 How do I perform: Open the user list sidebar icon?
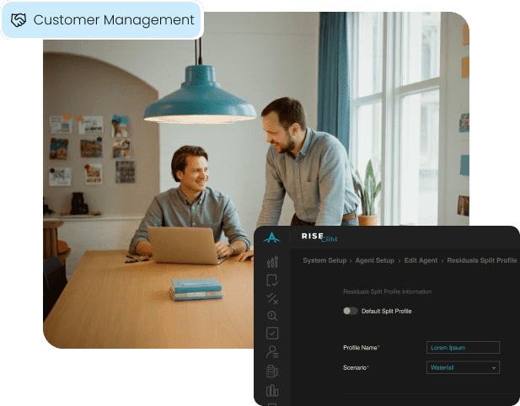(x=271, y=351)
